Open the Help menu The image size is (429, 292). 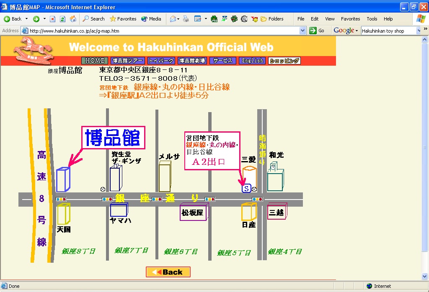(x=388, y=19)
